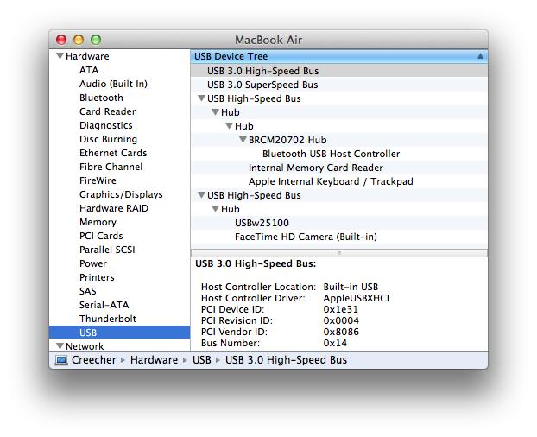Click the sort arrow in USB Device Tree header
This screenshot has height=437, width=537.
point(480,56)
